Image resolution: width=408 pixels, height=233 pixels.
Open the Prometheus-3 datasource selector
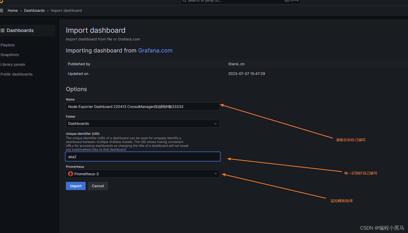click(143, 174)
